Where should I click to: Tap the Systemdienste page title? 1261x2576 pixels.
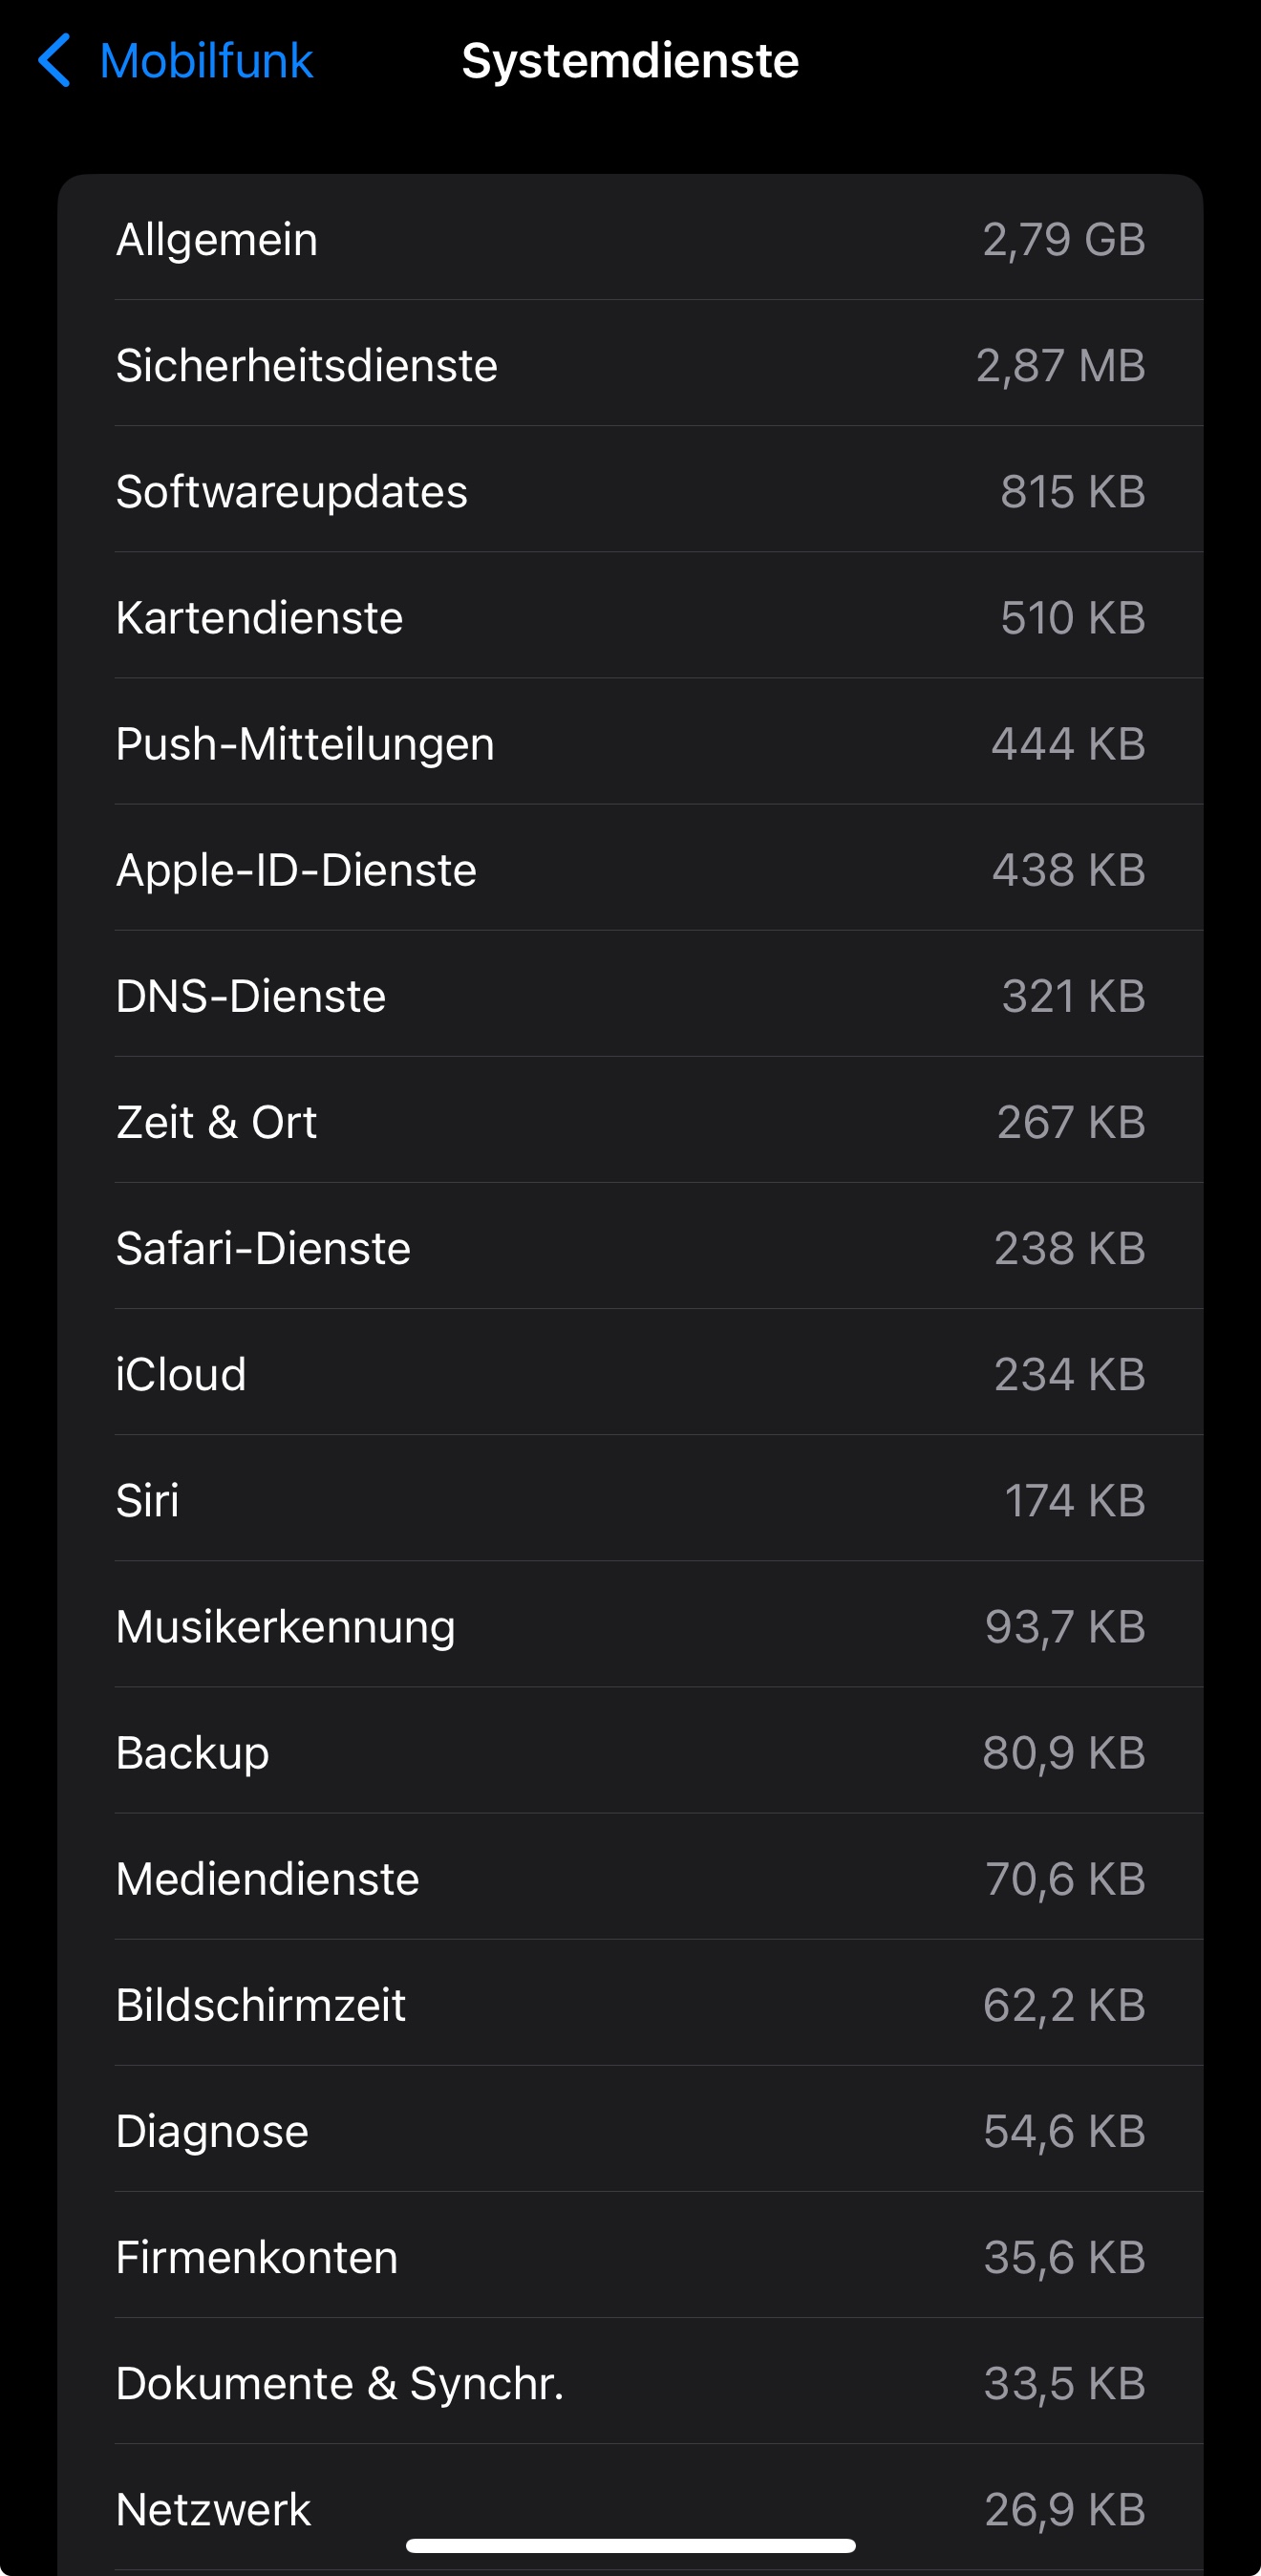(x=630, y=61)
